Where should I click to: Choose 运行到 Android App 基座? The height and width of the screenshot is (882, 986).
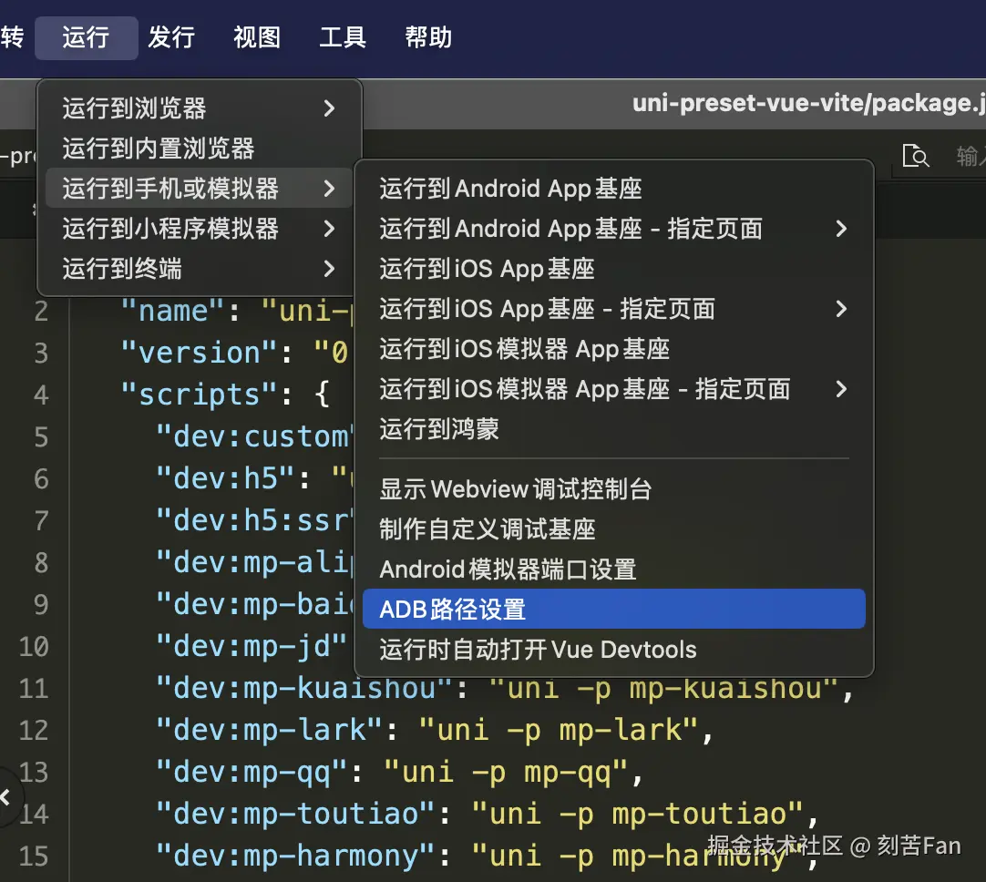[x=510, y=189]
